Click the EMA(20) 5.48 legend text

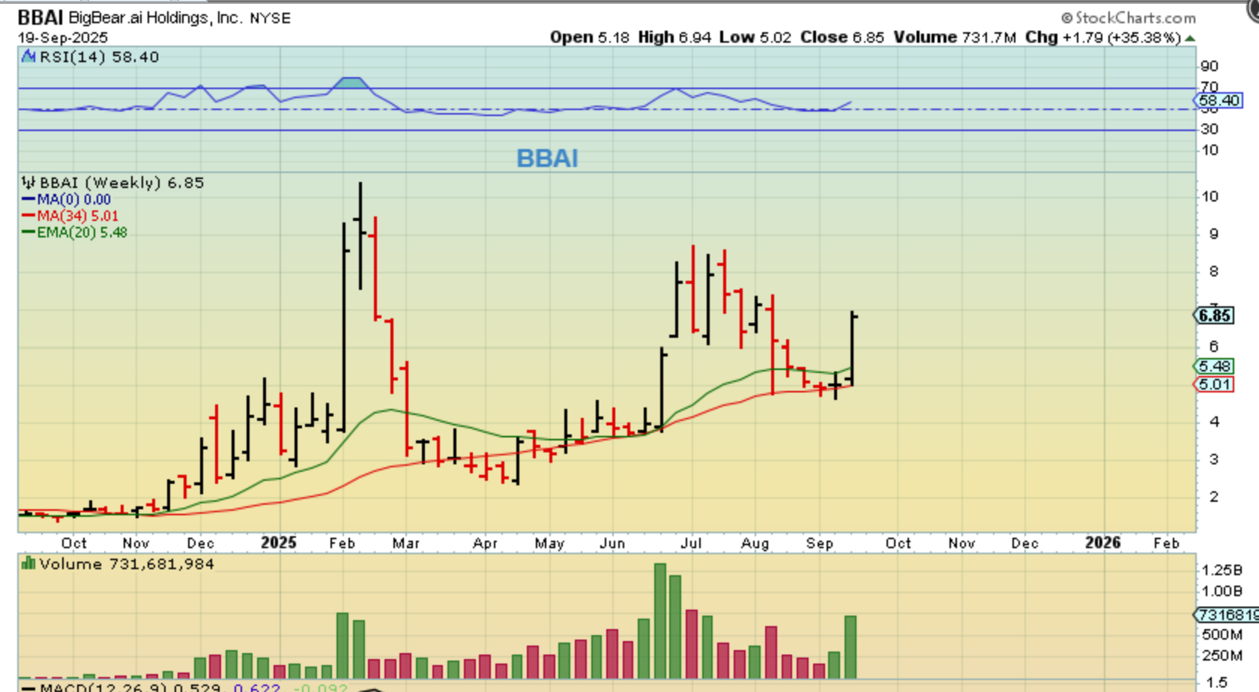(x=82, y=232)
